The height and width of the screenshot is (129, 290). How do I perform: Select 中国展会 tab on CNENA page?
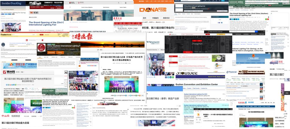(x=156, y=18)
